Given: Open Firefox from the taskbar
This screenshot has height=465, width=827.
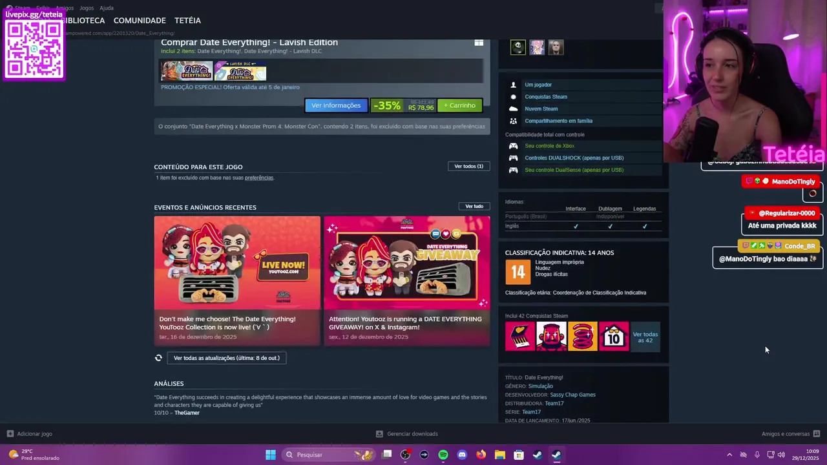Looking at the screenshot, I should tap(481, 455).
